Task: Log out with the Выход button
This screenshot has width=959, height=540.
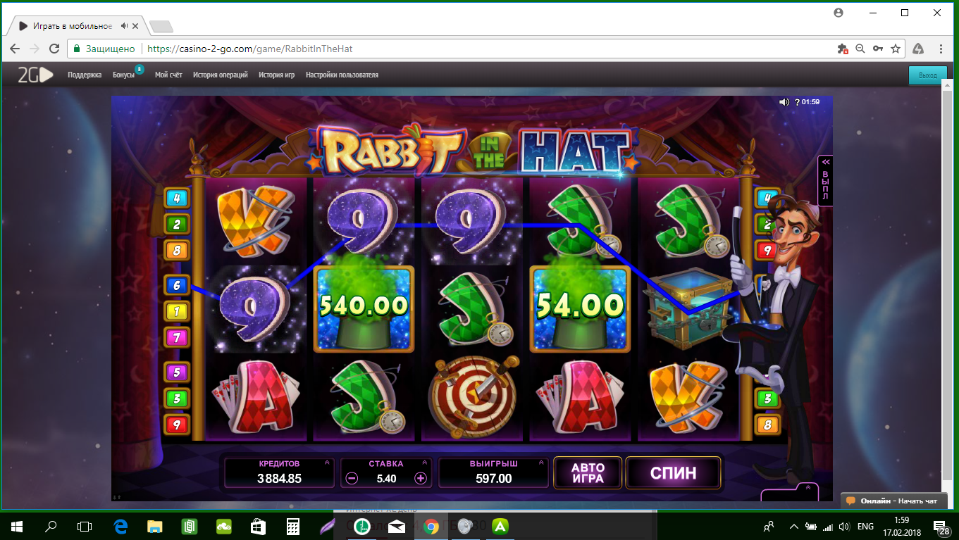Action: [927, 75]
